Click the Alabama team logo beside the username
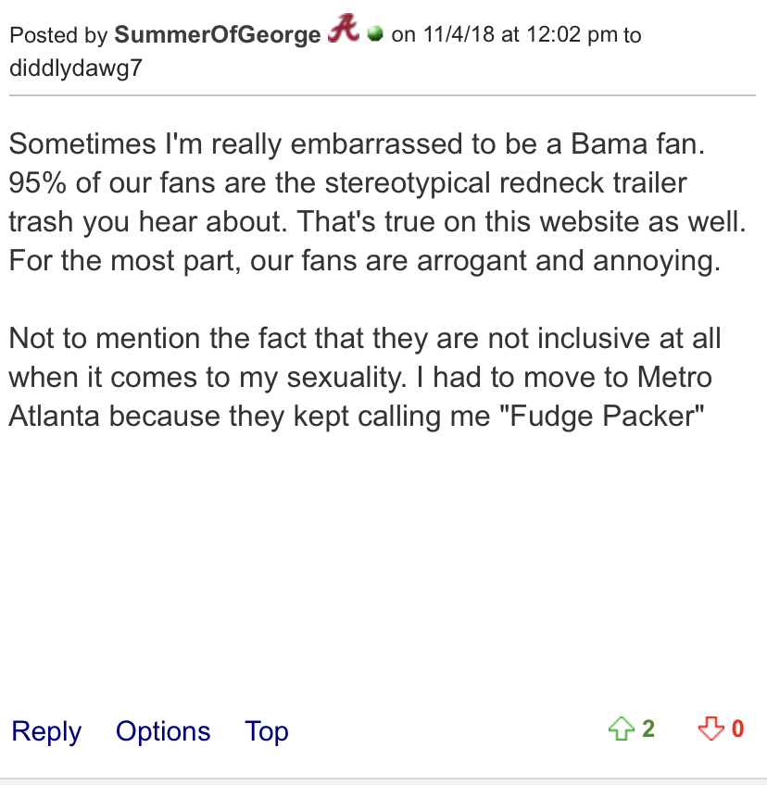Viewport: 767px width, 785px height. (343, 32)
